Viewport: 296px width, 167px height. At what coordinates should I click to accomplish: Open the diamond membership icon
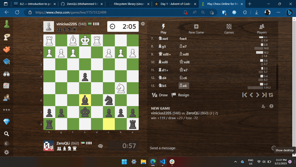coord(6,122)
